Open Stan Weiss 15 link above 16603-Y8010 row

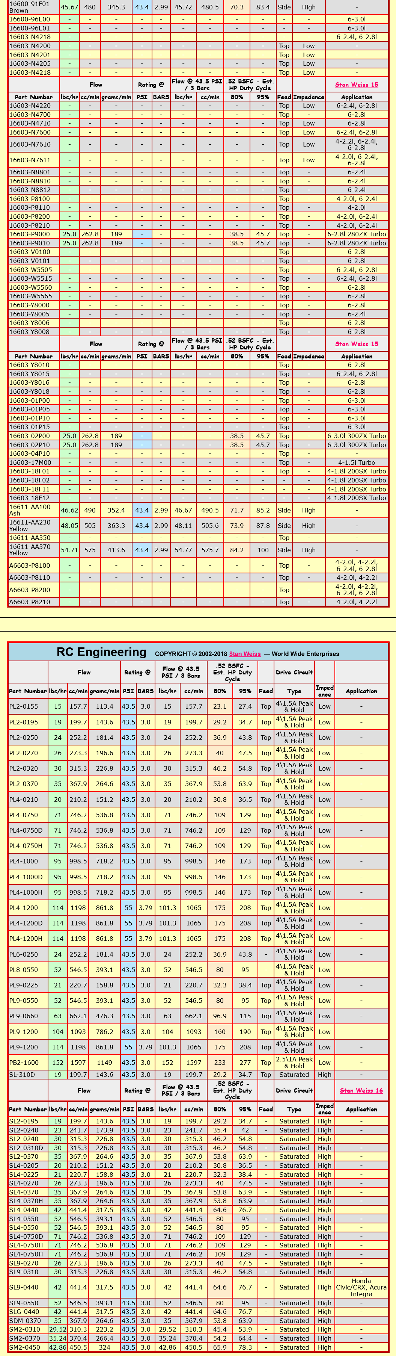click(x=357, y=344)
